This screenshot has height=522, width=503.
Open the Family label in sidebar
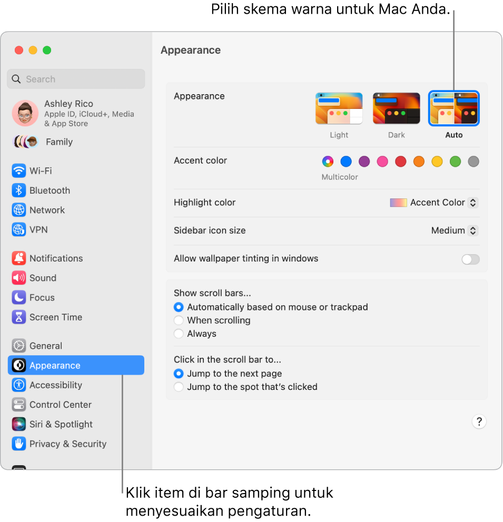(60, 142)
